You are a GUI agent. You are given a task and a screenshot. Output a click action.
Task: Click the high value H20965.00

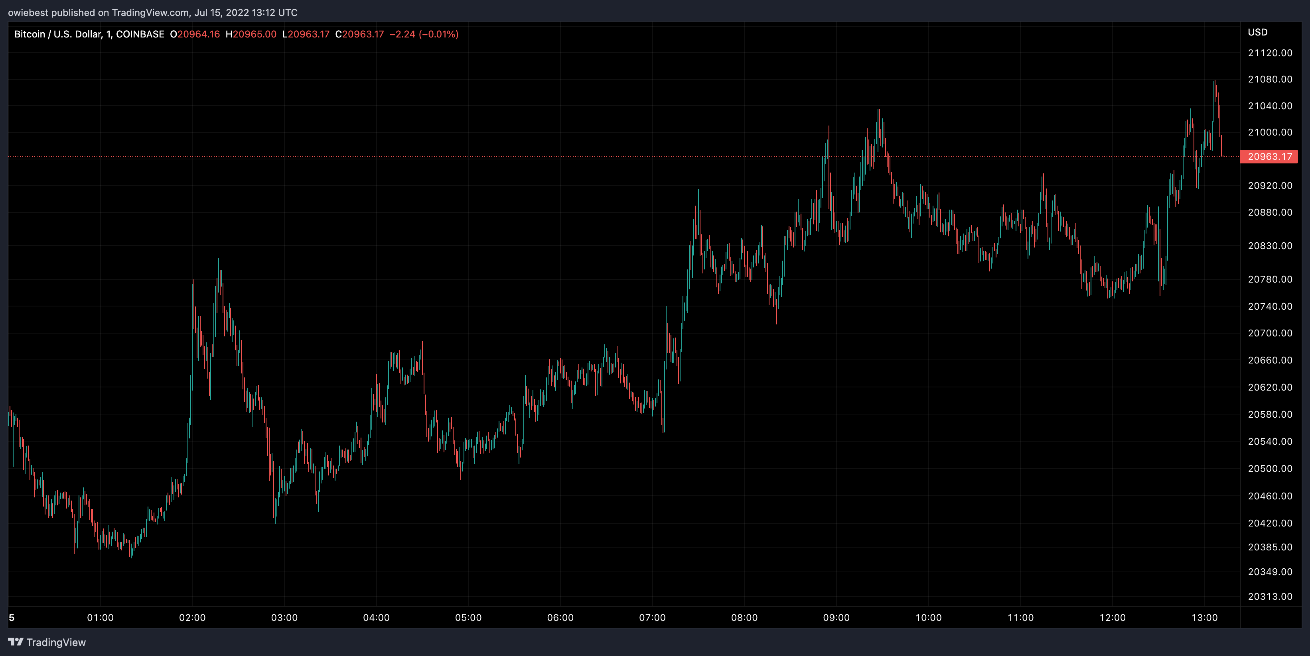pyautogui.click(x=251, y=34)
